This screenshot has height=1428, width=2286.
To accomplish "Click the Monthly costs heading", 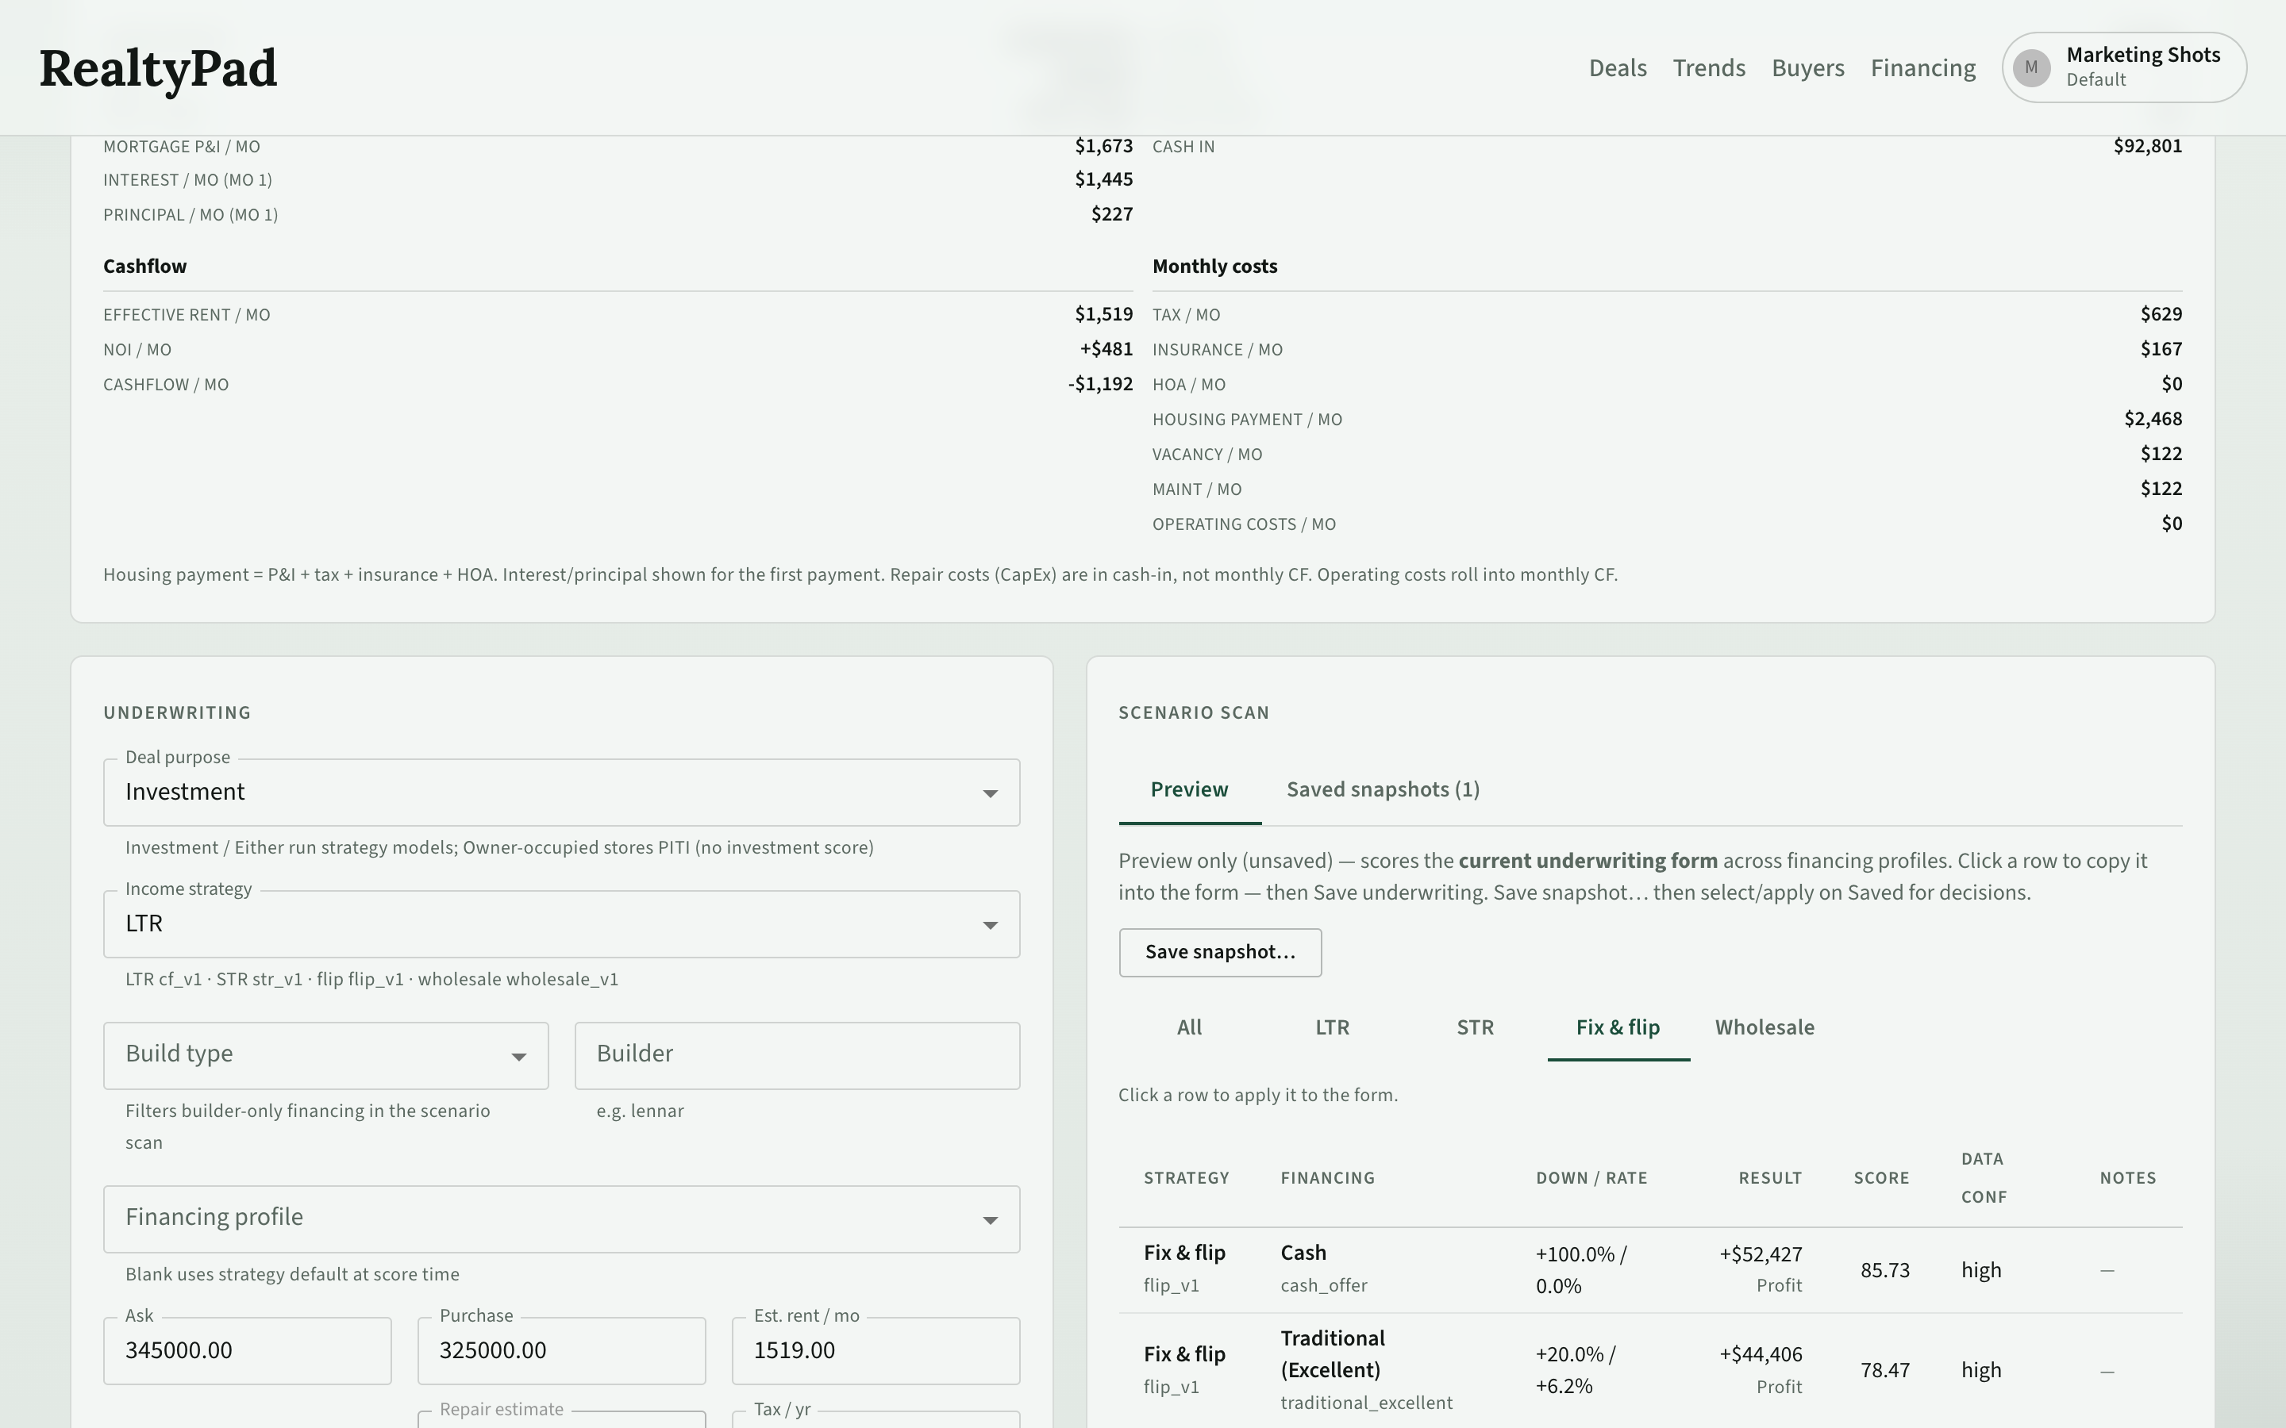I will [1214, 267].
